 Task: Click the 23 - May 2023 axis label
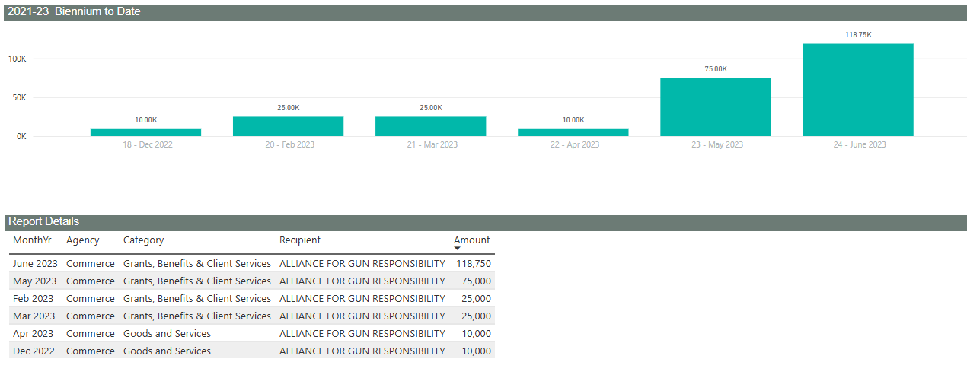pos(716,144)
